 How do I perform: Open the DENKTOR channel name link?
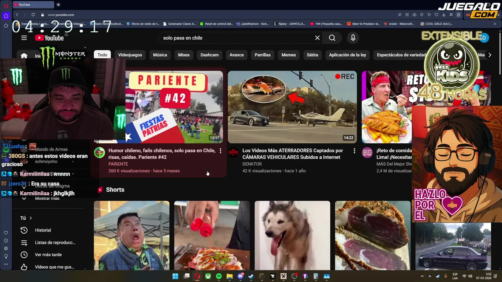pos(252,164)
